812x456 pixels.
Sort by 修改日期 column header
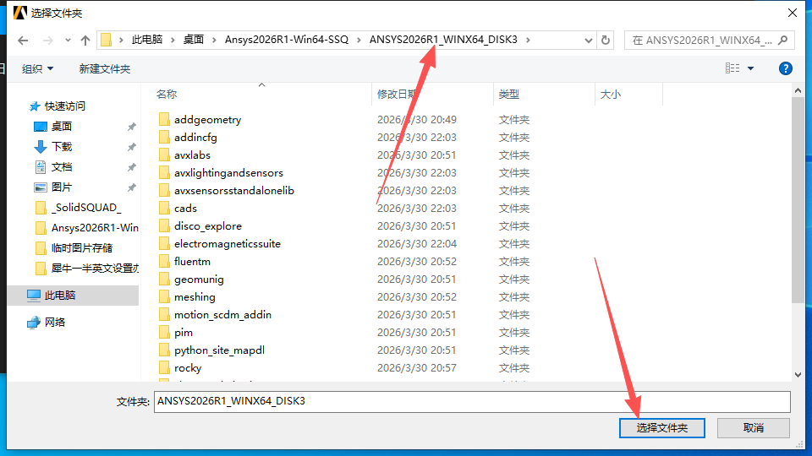coord(398,94)
